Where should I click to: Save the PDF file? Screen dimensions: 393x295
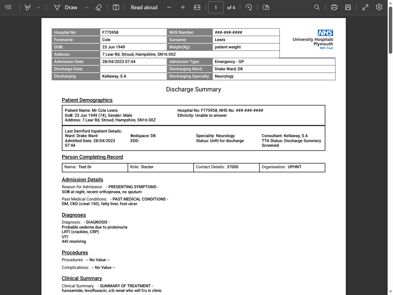point(348,7)
